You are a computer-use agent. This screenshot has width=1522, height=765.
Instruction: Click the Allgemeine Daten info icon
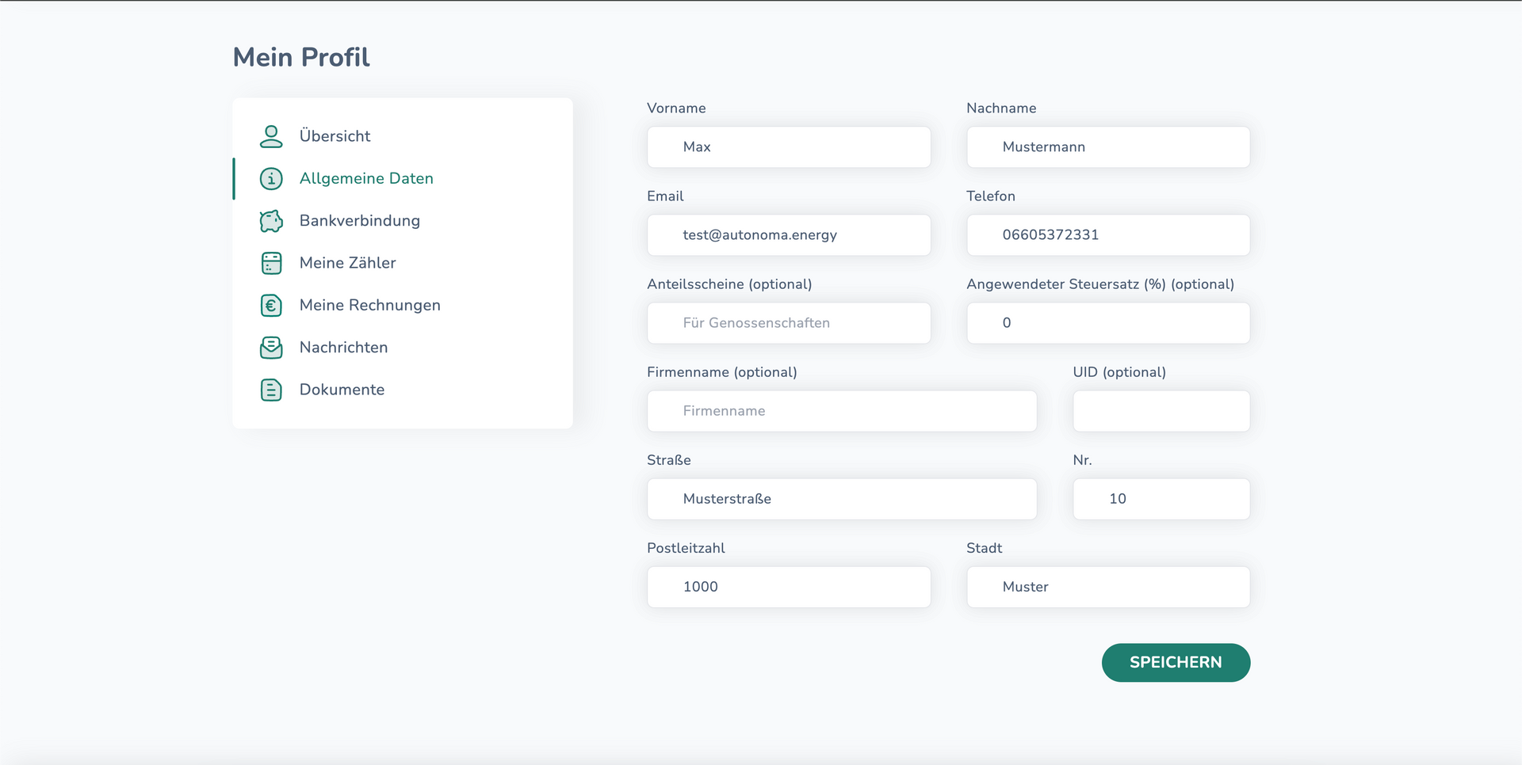(271, 178)
